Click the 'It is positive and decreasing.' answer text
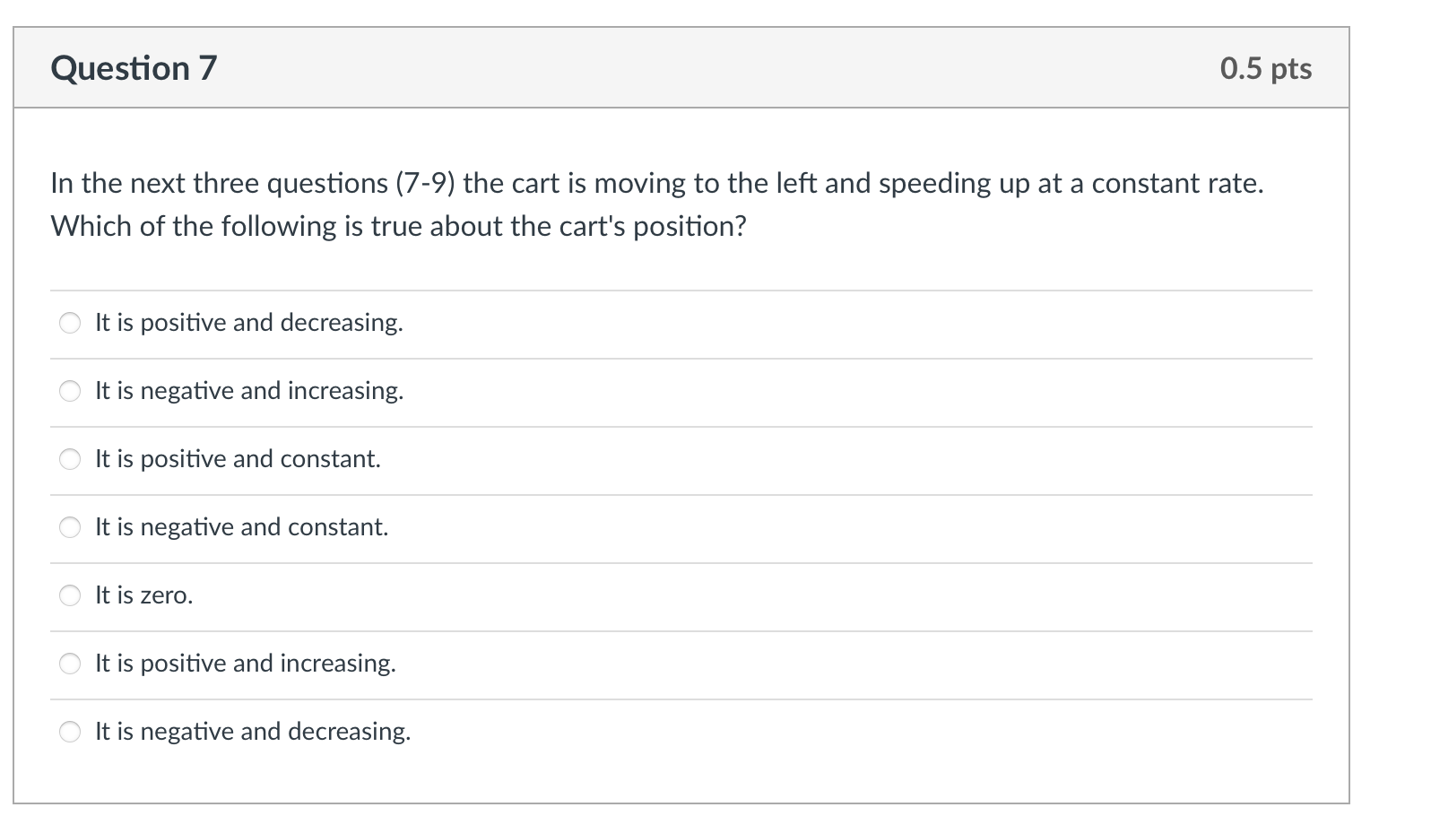 coord(249,323)
